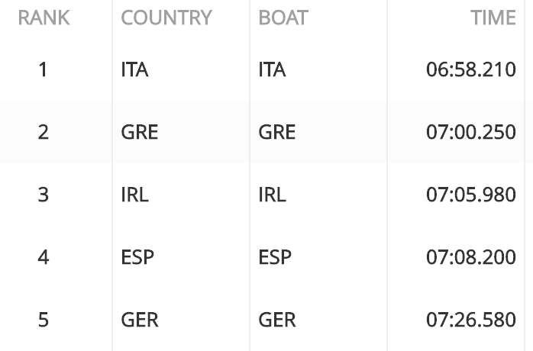
Task: Sort by the RANK column header
Action: click(44, 18)
